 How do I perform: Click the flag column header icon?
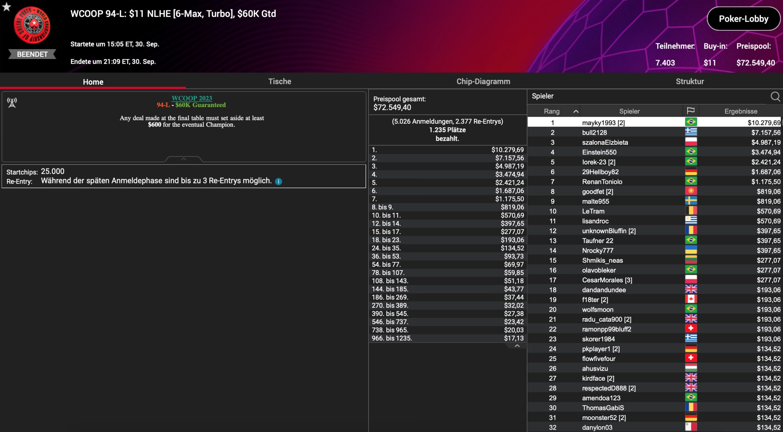pos(691,111)
